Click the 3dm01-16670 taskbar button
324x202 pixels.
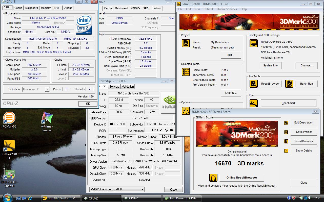pyautogui.click(x=61, y=198)
